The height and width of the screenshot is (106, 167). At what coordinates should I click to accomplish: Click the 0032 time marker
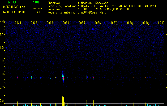(x=34, y=23)
